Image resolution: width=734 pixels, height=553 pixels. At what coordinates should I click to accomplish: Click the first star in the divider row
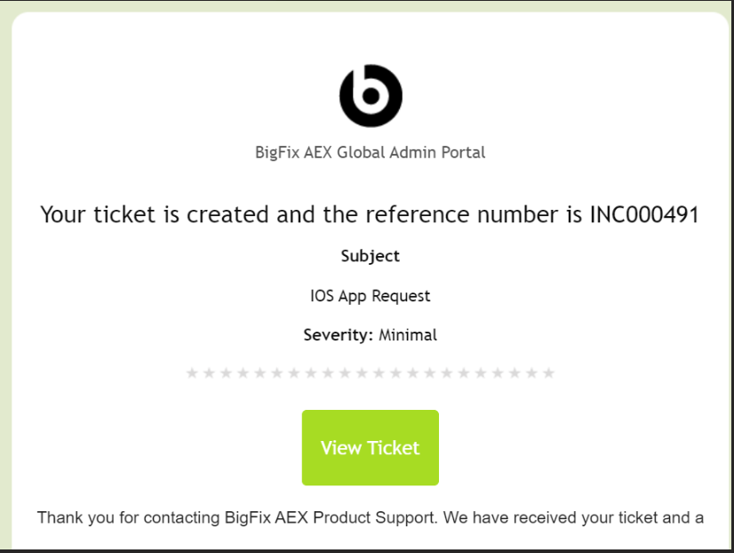pos(192,373)
